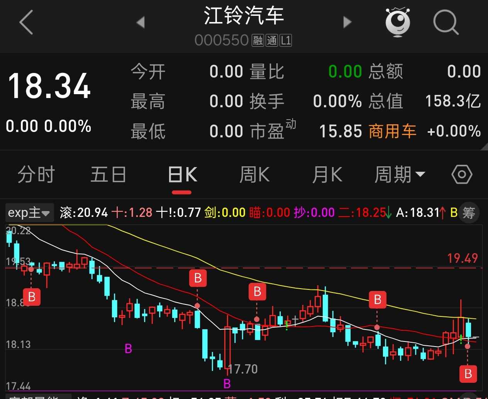Screen dimensions: 488x399
Task: Tap the 20.22 axis price label
Action: pyautogui.click(x=19, y=231)
